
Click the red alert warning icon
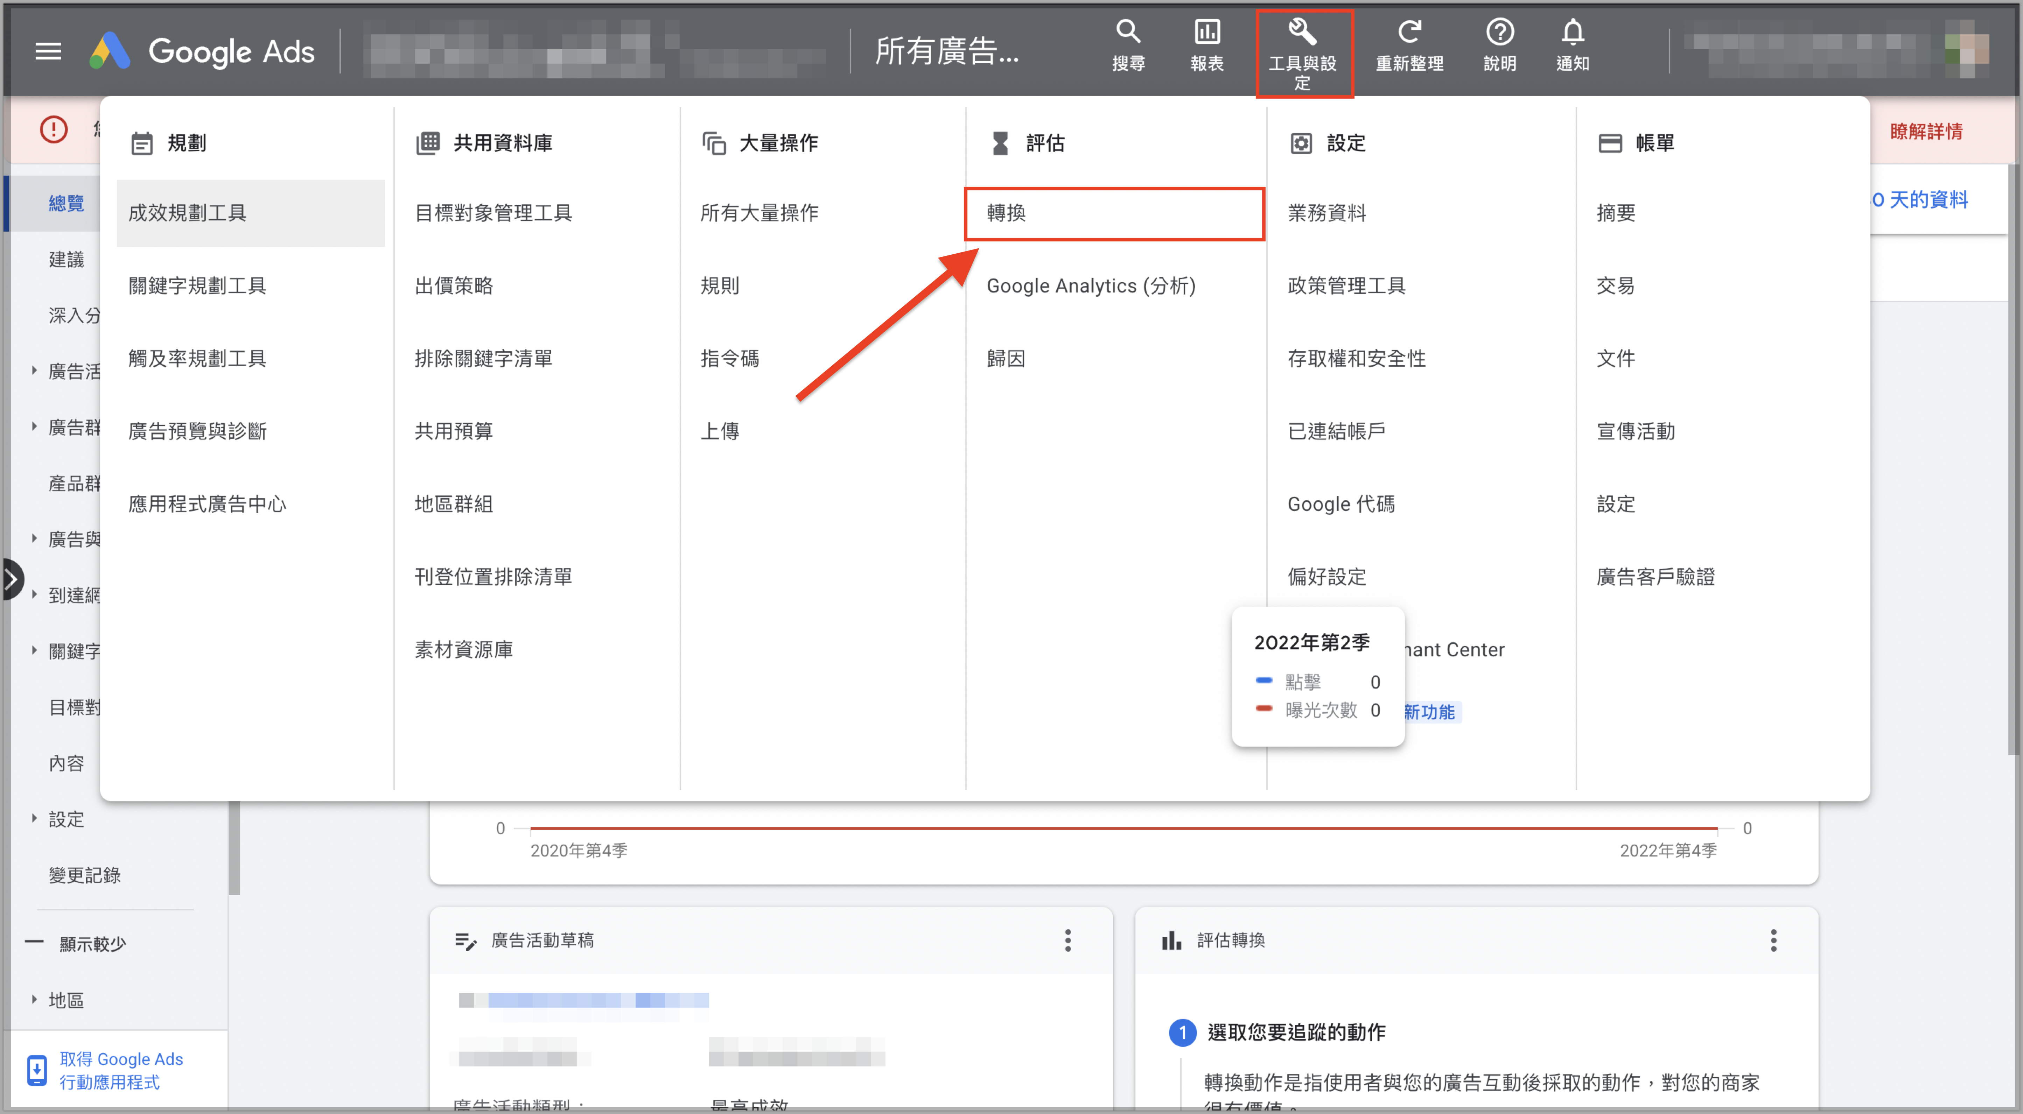click(x=54, y=129)
